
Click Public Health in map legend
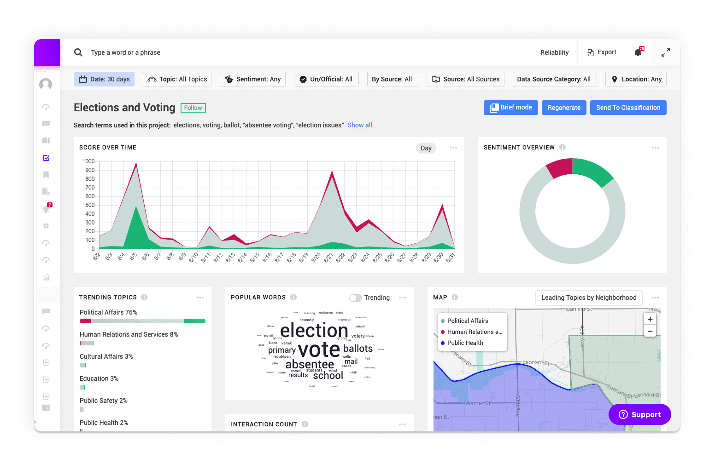coord(465,343)
